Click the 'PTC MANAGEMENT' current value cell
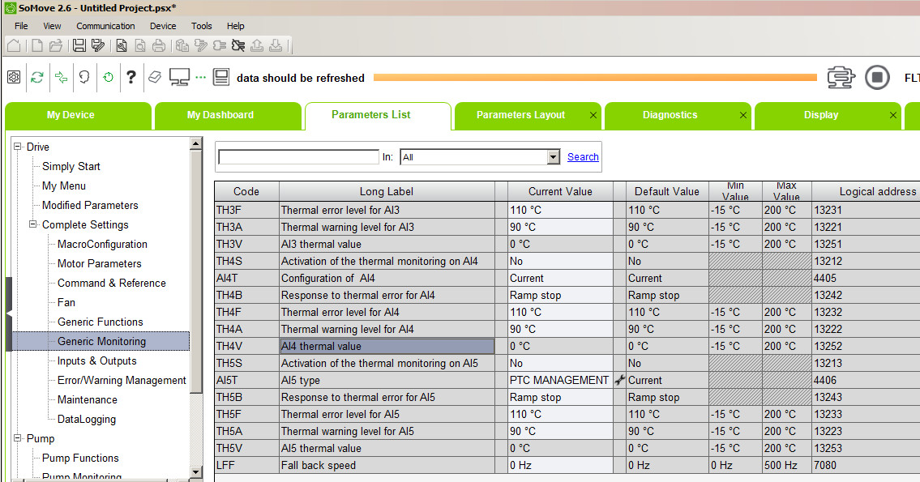The width and height of the screenshot is (920, 482). (560, 380)
